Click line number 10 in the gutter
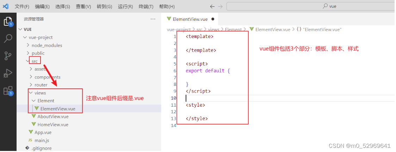 click(x=173, y=98)
